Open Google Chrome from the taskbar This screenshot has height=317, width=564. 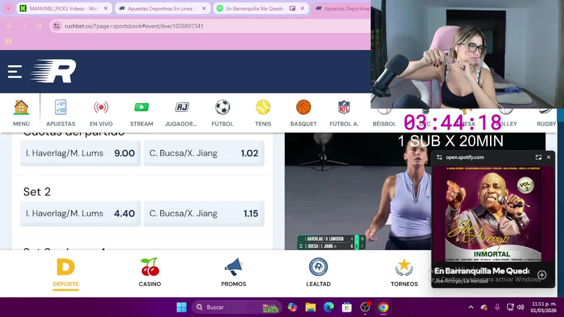coord(383,307)
